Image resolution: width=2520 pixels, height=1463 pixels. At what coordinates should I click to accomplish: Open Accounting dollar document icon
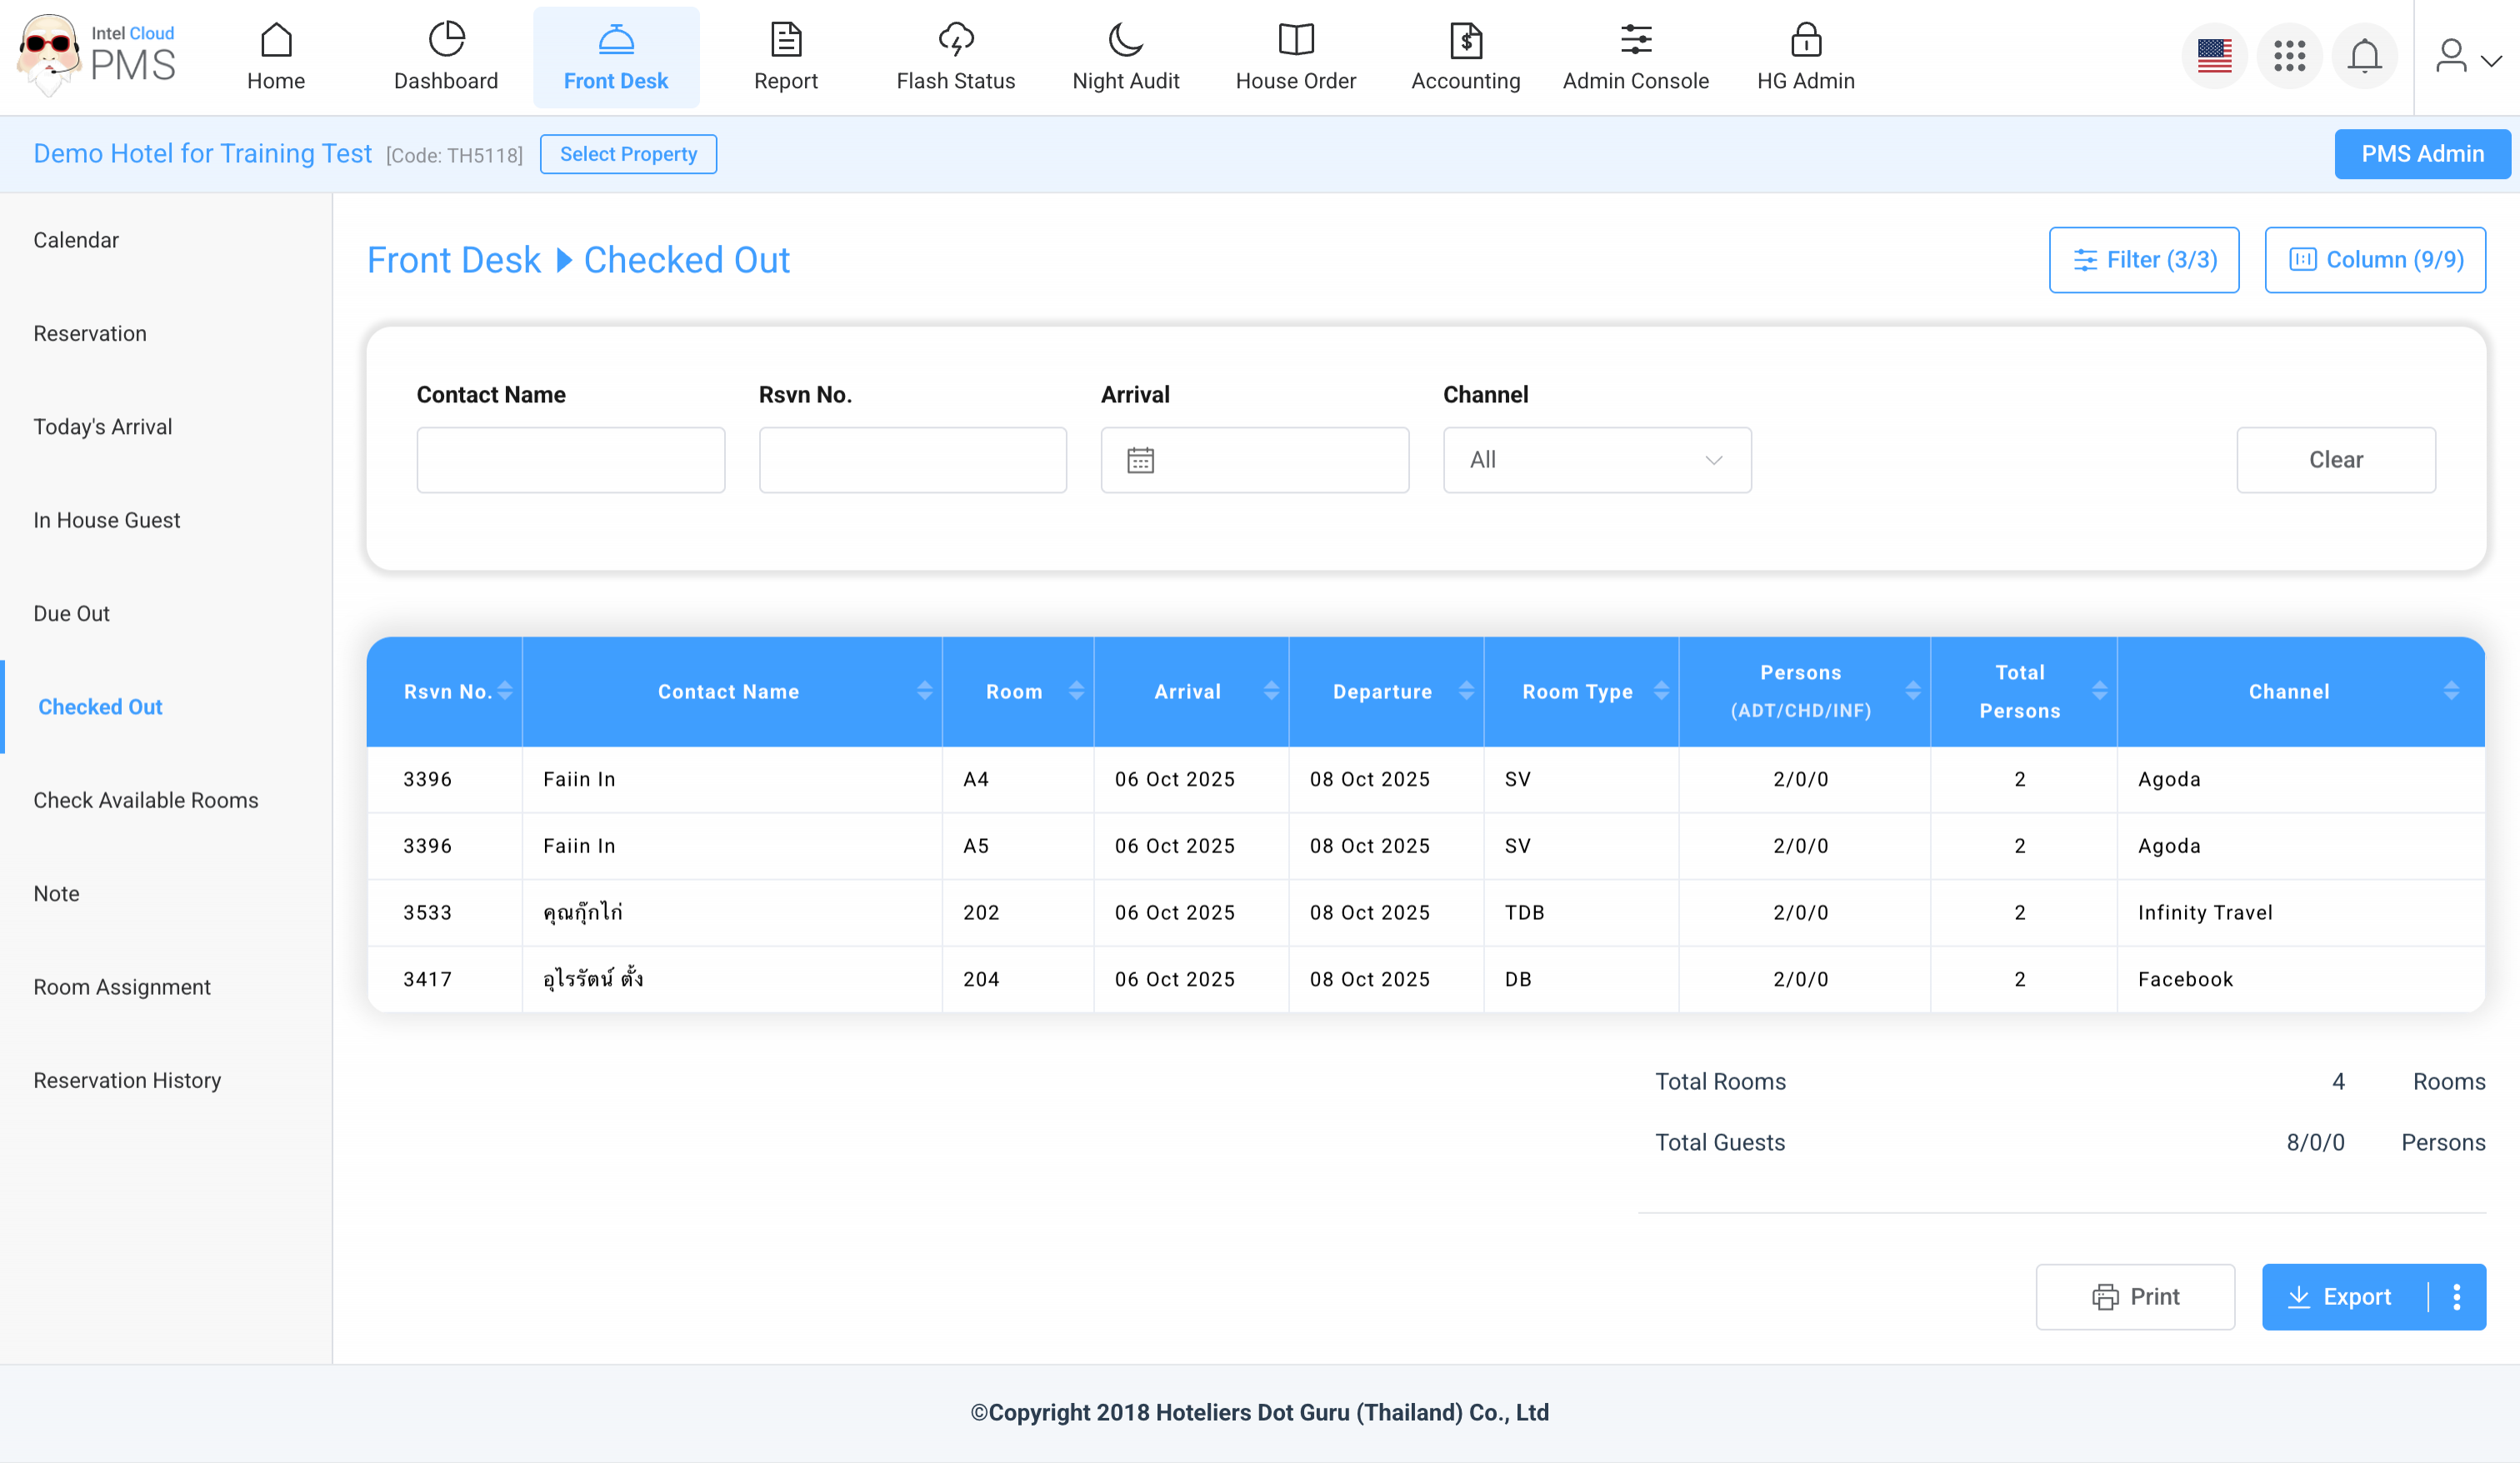coord(1465,40)
